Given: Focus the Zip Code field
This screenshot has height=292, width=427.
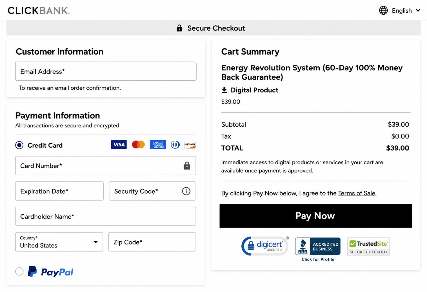Looking at the screenshot, I should 152,242.
